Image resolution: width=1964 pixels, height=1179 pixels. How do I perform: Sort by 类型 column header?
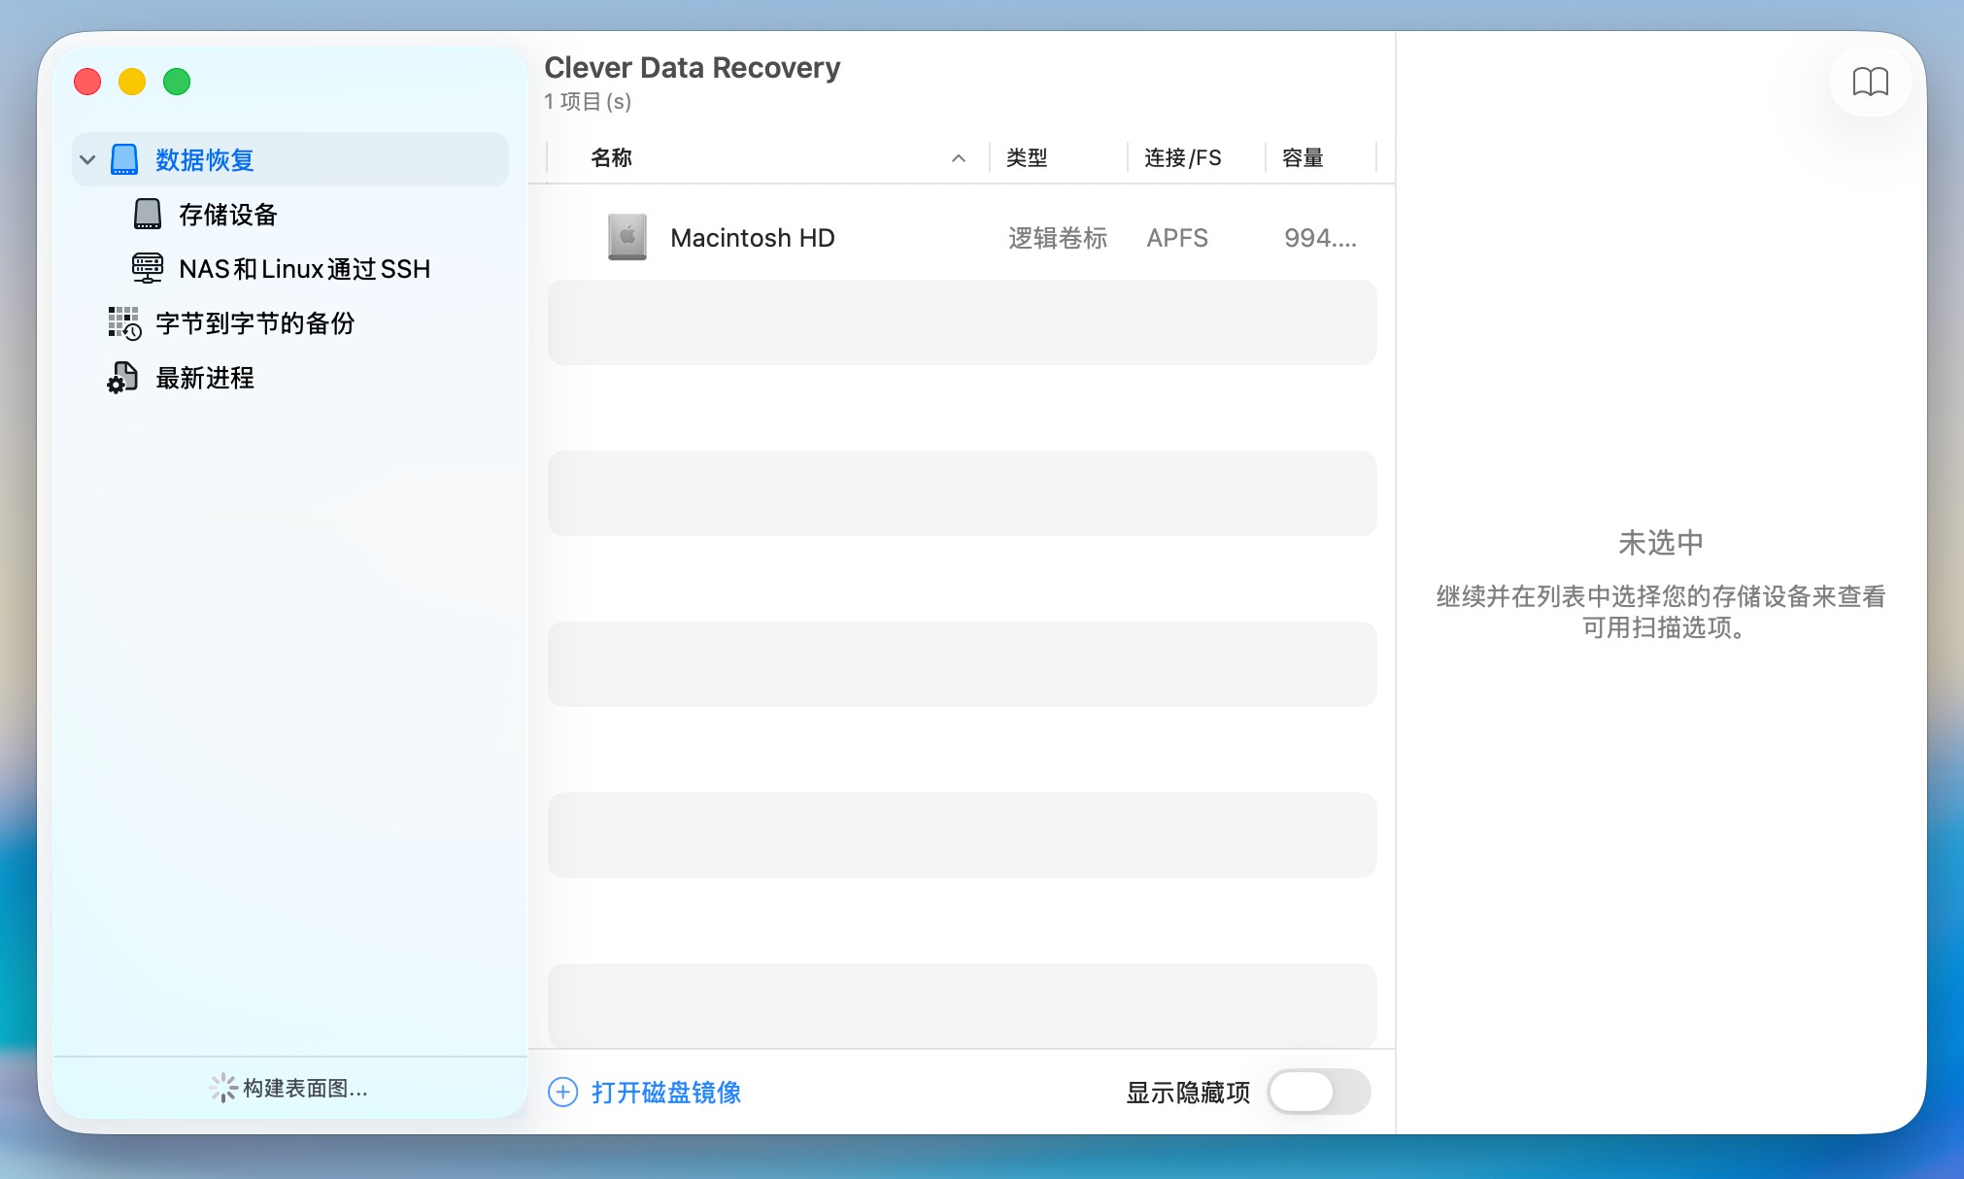pyautogui.click(x=1027, y=158)
